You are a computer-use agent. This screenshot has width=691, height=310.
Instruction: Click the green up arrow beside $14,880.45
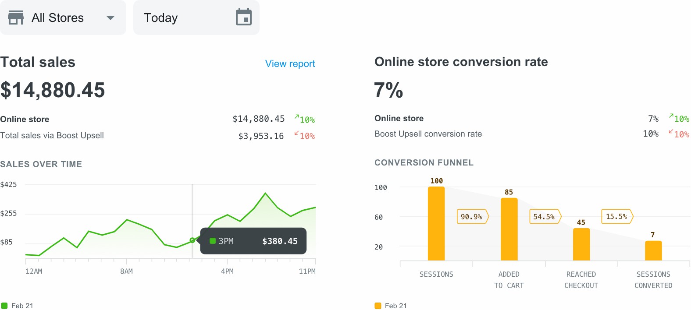point(297,117)
